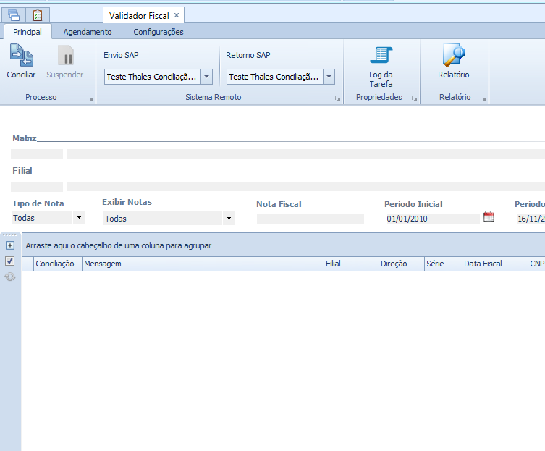Image resolution: width=545 pixels, height=451 pixels.
Task: Click the stacked windows icon at top left
Action: pyautogui.click(x=14, y=14)
